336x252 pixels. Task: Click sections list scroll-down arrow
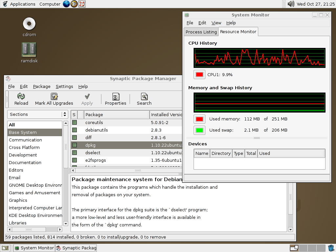(66, 224)
